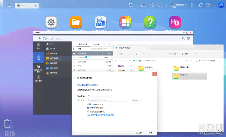The height and width of the screenshot is (137, 226).
Task: Click Delete icon in Explorer toolbar
Action: pos(164,54)
